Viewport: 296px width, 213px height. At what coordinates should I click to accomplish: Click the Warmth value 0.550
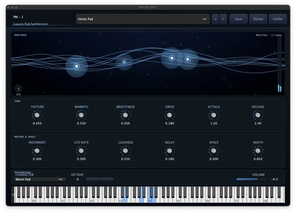point(81,123)
